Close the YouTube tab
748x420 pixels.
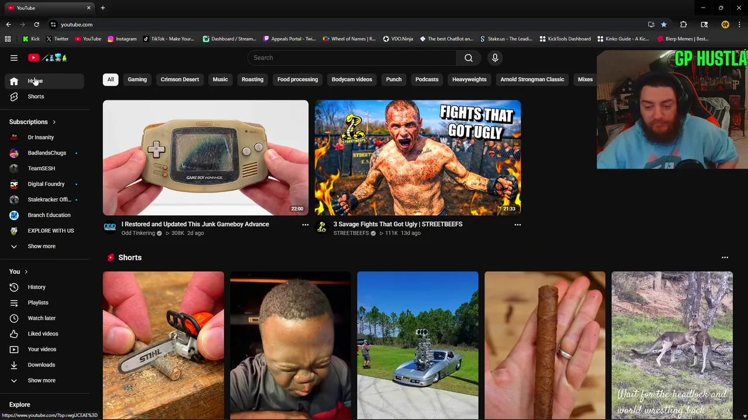pos(89,8)
